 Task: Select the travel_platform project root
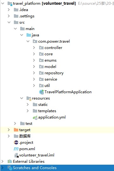click(x=42, y=3)
